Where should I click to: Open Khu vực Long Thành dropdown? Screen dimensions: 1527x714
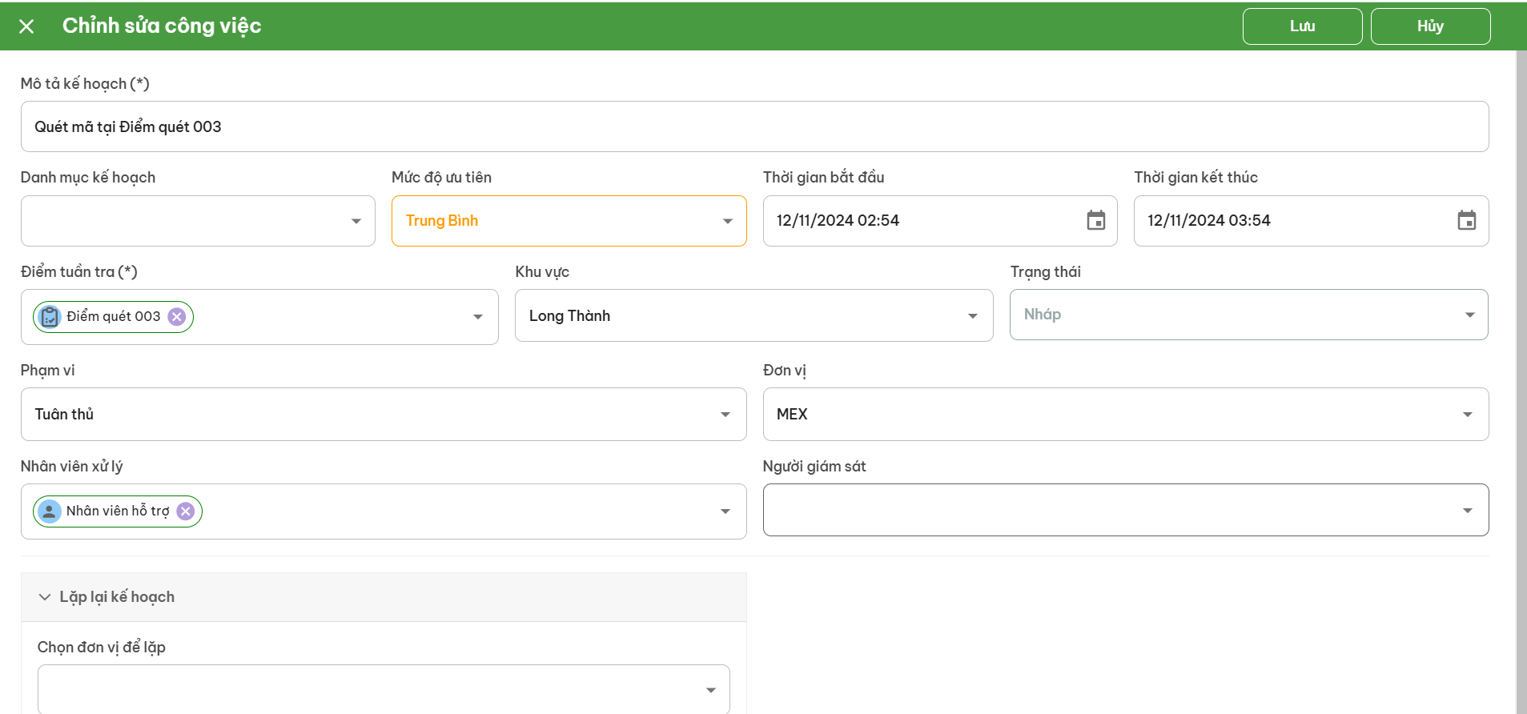pos(753,315)
